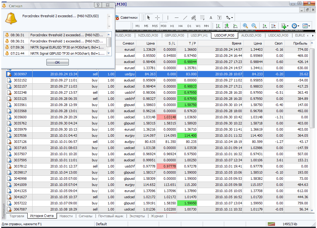The width and height of the screenshot is (317, 228).
Task: Sort history by Символ column
Action: 126,43
